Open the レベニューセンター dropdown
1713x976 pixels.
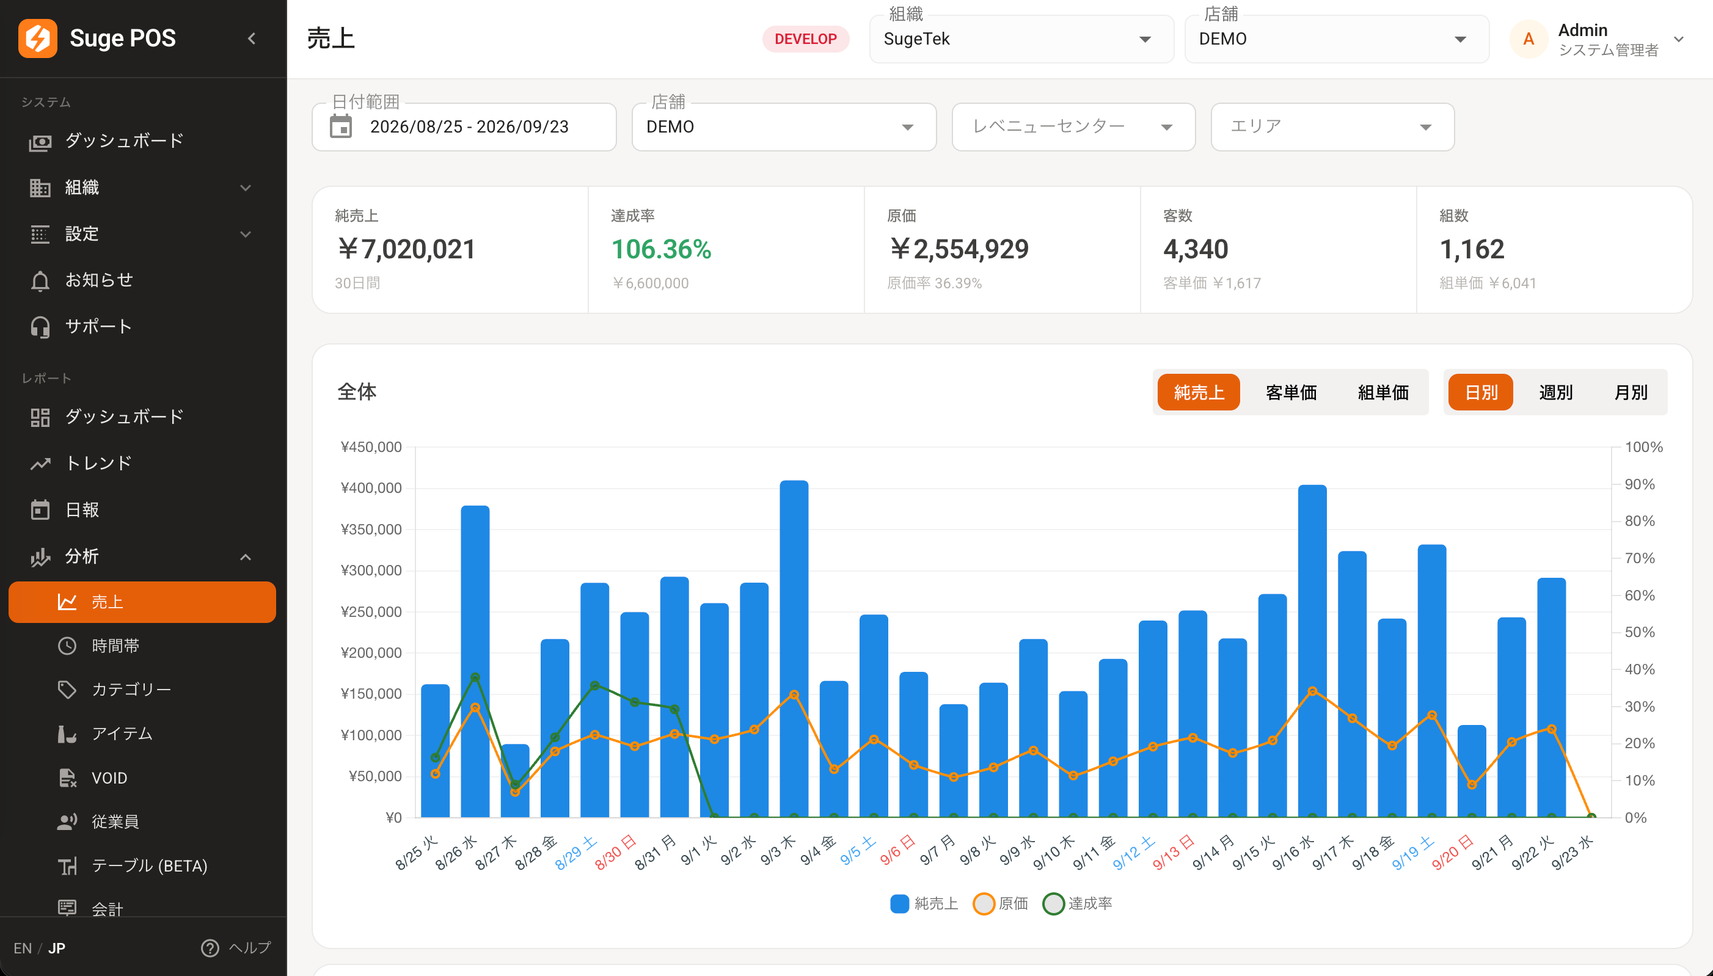[x=1073, y=126]
